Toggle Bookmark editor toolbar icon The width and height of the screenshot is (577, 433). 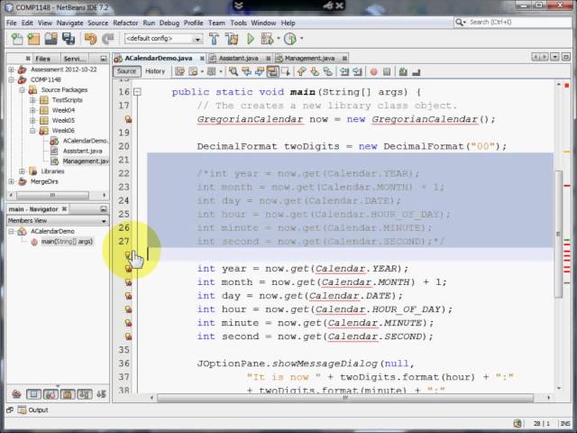click(327, 71)
